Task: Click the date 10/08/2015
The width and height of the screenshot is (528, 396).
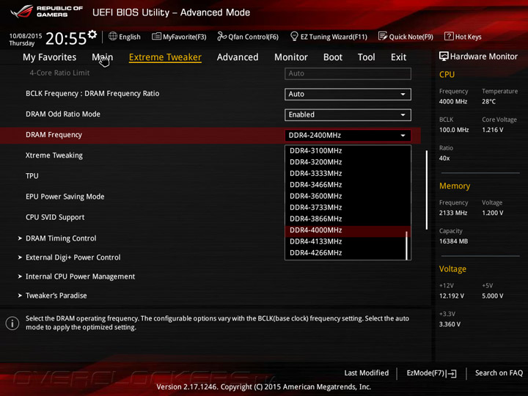Action: (26, 36)
